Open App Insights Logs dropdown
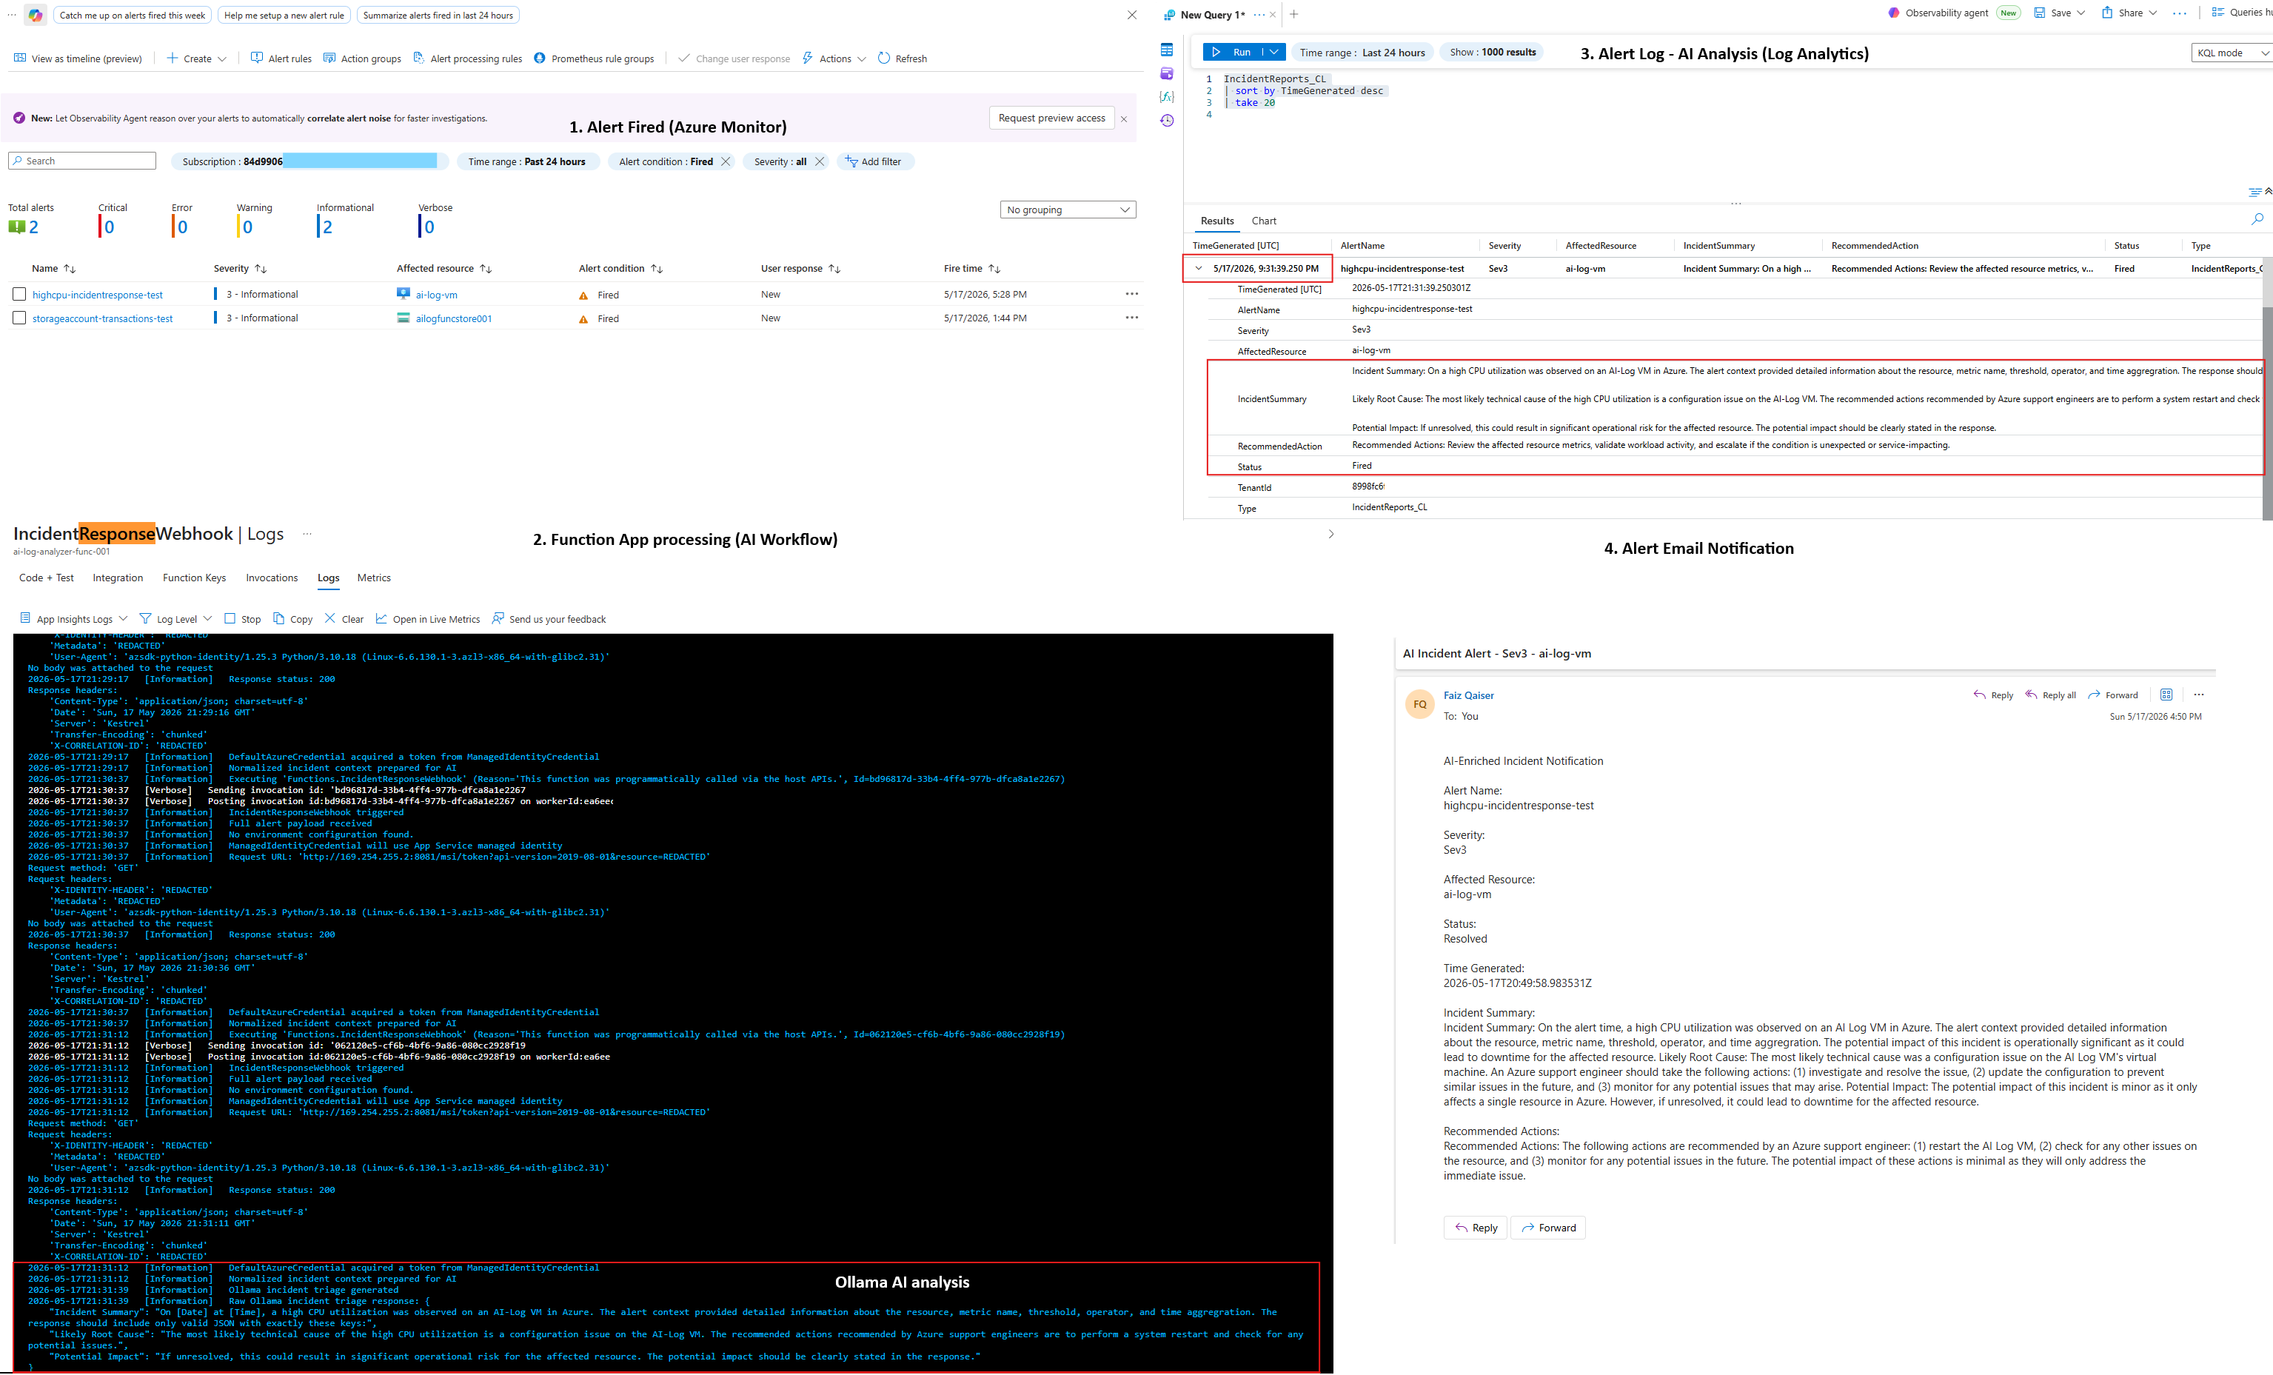The height and width of the screenshot is (1375, 2273). pyautogui.click(x=74, y=619)
